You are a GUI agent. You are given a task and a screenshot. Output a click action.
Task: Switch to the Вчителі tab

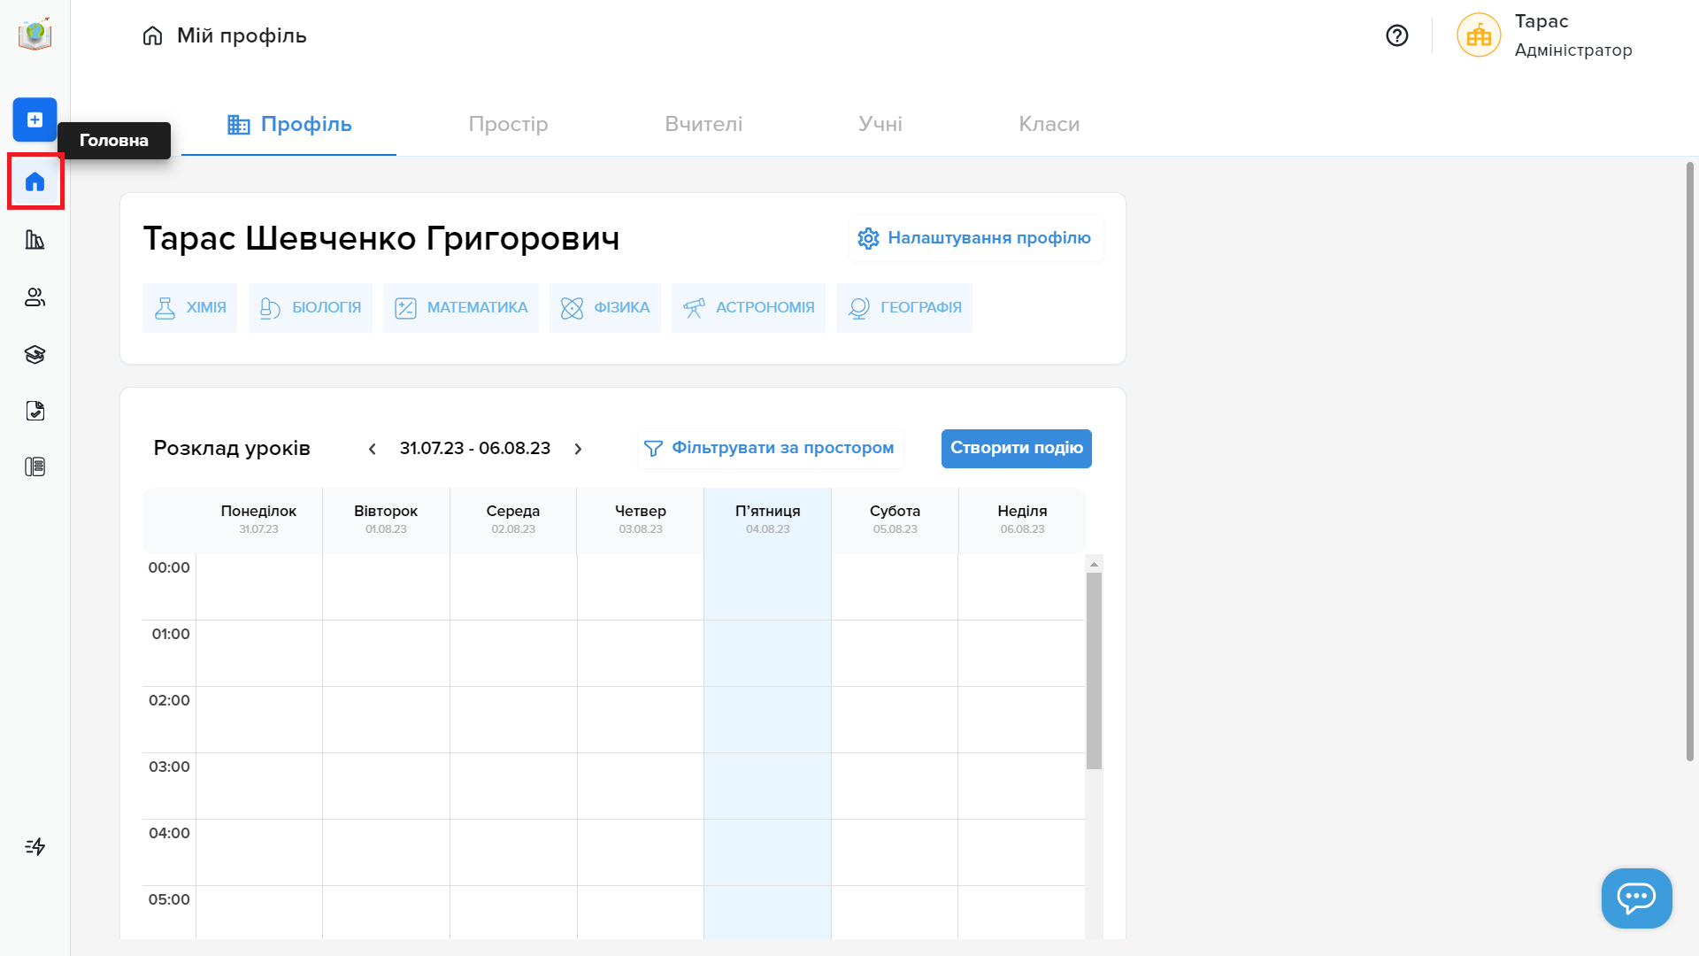coord(703,124)
